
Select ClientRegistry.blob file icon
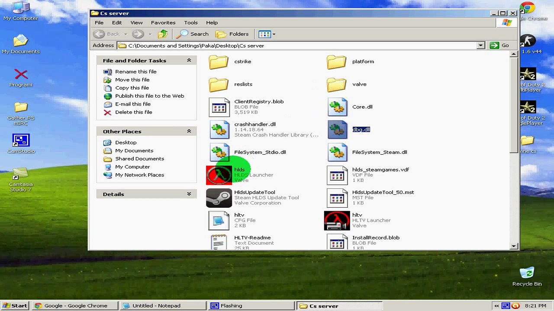219,107
